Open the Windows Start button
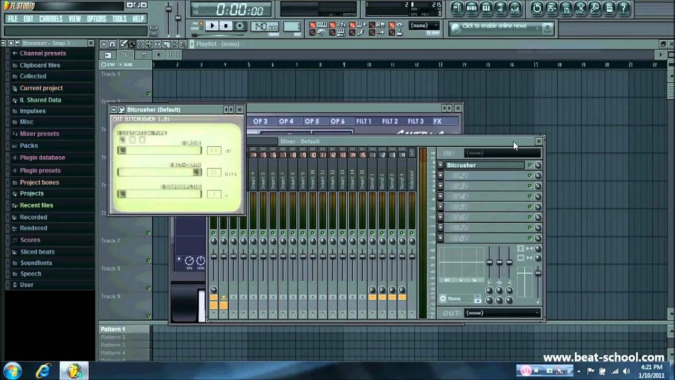The width and height of the screenshot is (675, 380). (12, 370)
